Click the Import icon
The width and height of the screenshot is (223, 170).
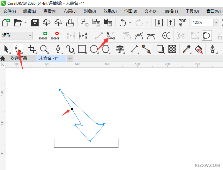click(159, 23)
